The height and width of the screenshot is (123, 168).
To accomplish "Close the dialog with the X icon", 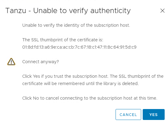I will [x=163, y=11].
